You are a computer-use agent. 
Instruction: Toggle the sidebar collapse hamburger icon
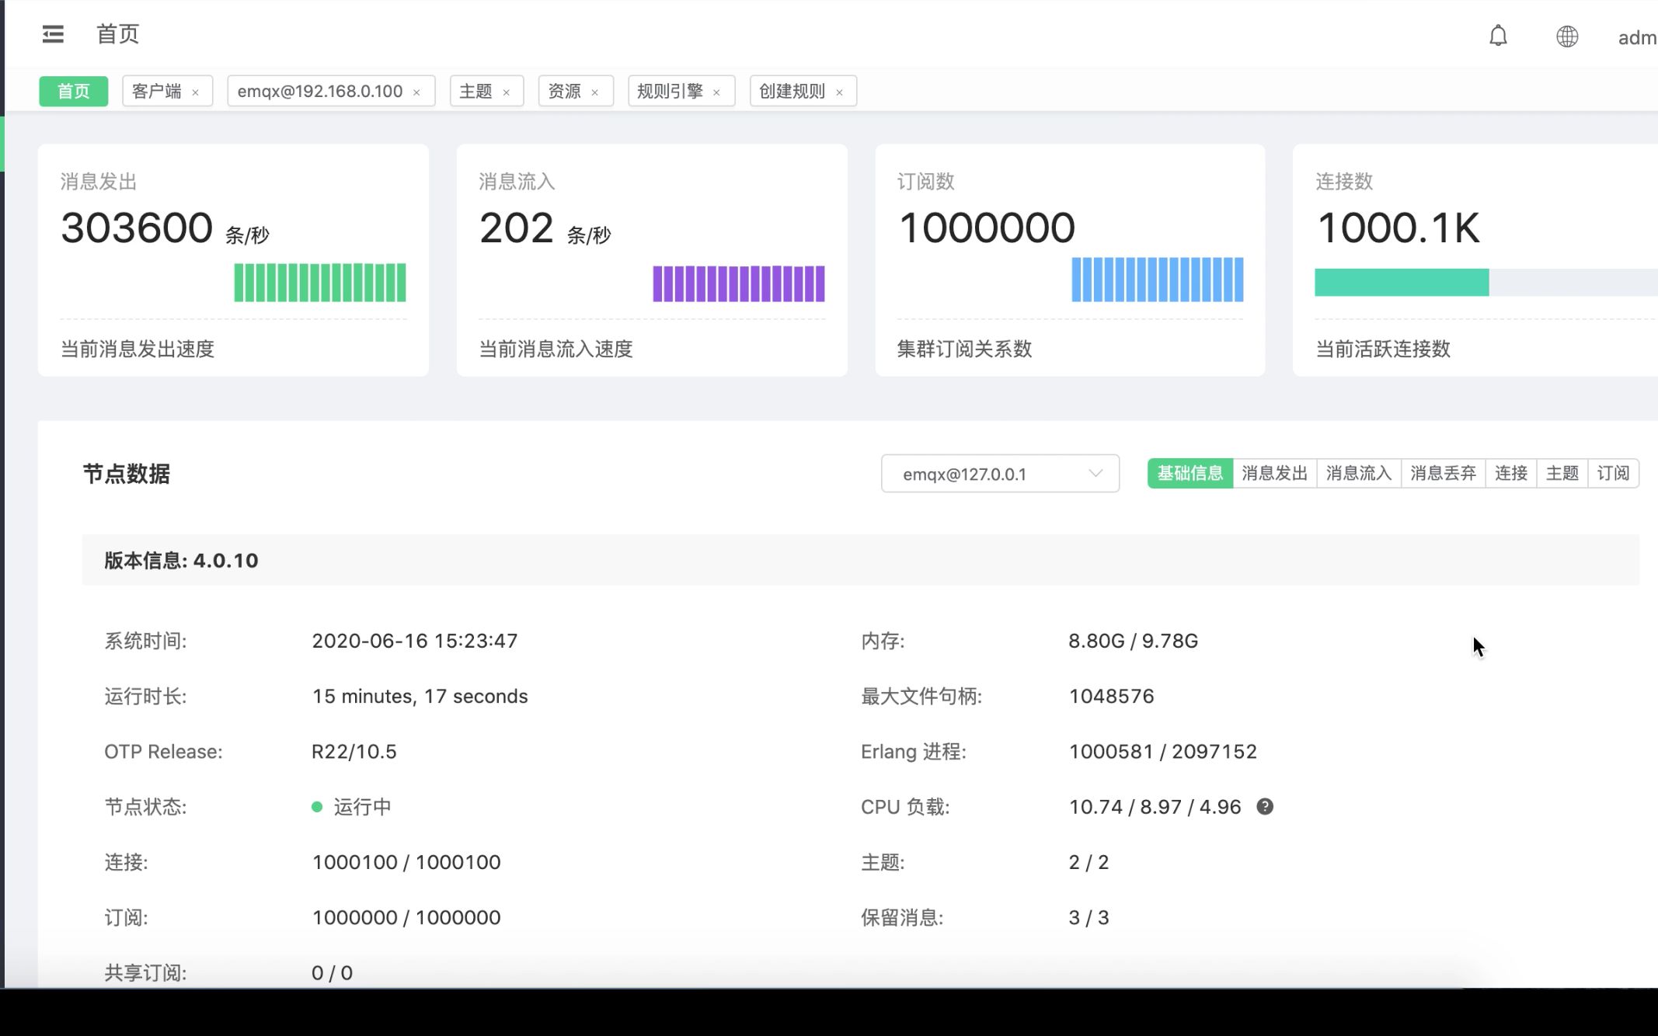click(53, 34)
